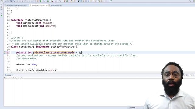Click line number 19 in the gutter
This screenshot has height=109, width=195.
8,17
